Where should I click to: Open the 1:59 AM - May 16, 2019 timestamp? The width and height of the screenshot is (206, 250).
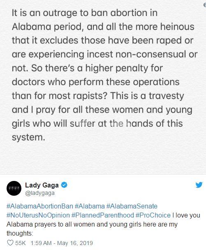click(x=62, y=243)
